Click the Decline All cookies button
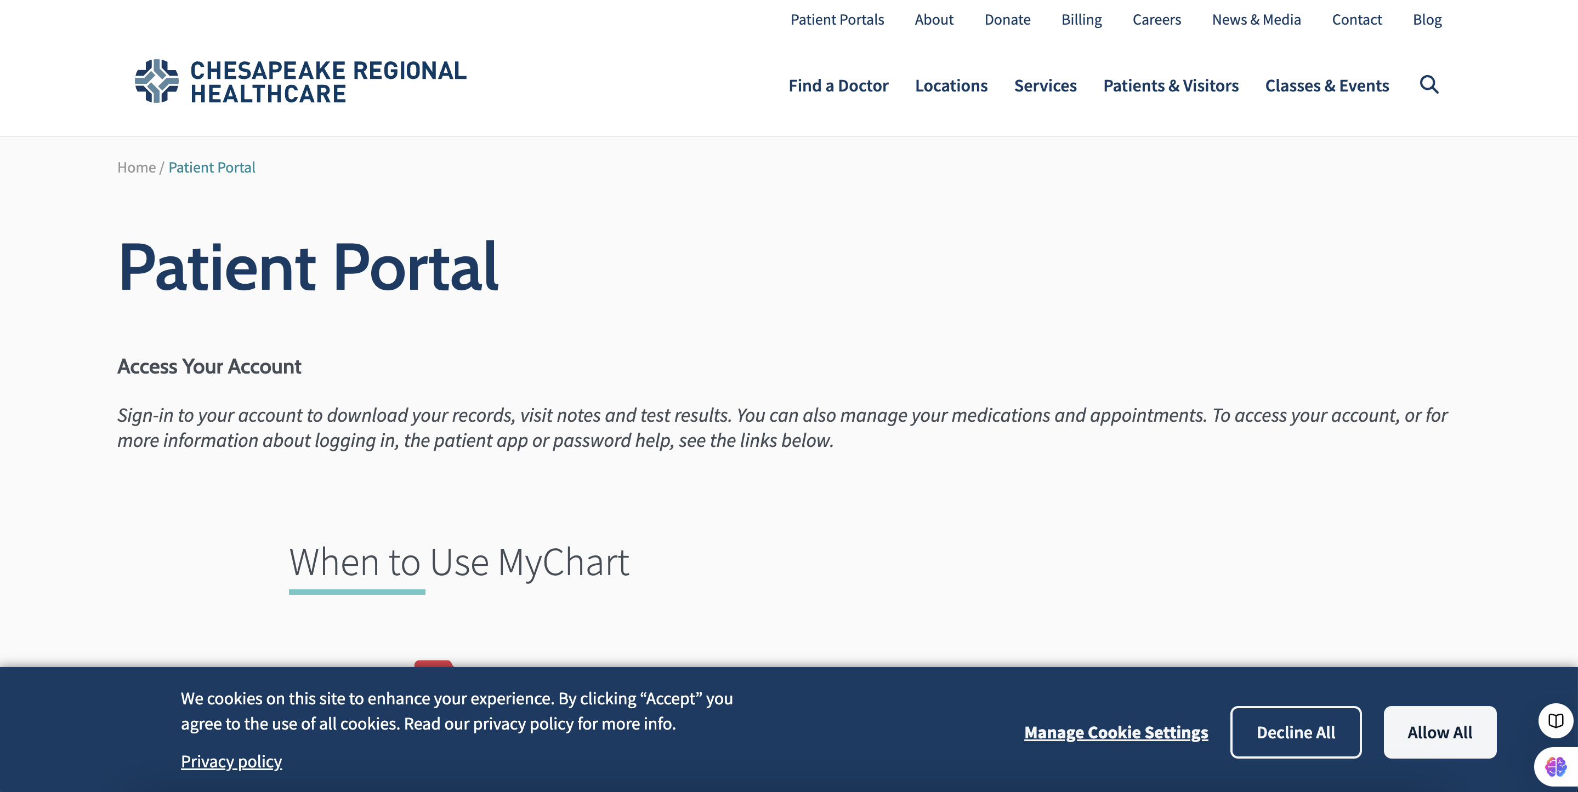 pos(1296,732)
